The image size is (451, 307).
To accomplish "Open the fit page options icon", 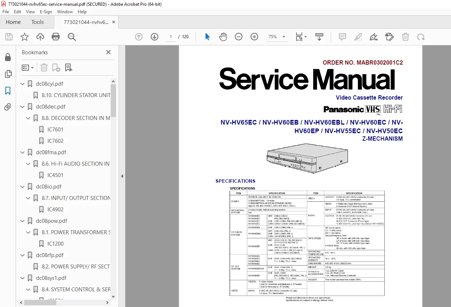I will [301, 37].
